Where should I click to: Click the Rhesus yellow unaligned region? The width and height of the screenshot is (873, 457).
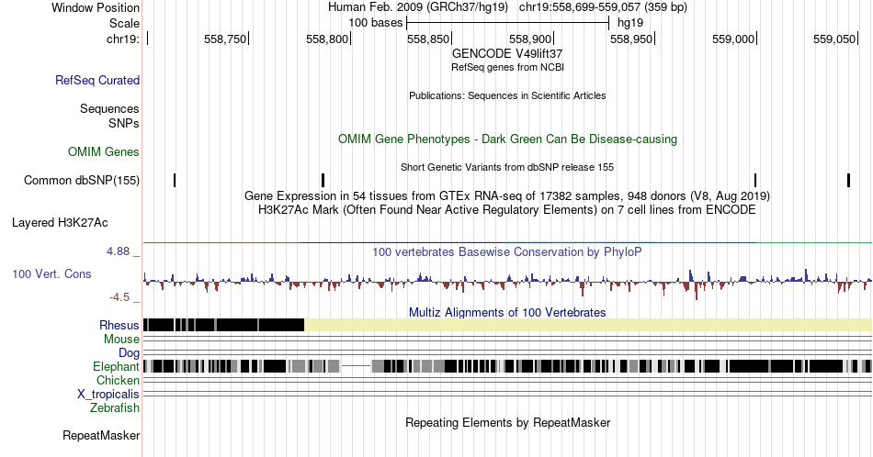[588, 325]
